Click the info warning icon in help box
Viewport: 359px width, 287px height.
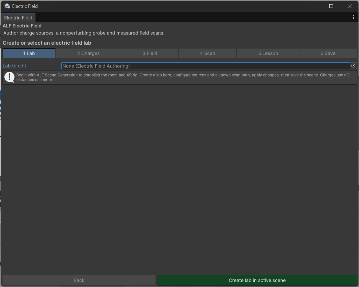click(10, 77)
